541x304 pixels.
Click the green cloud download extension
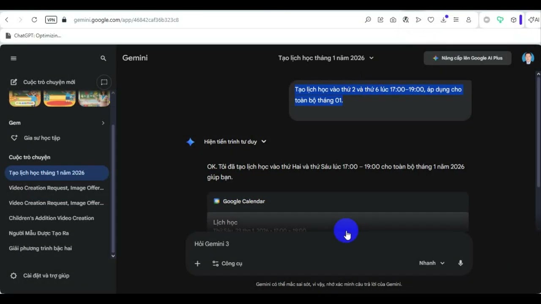(x=500, y=20)
